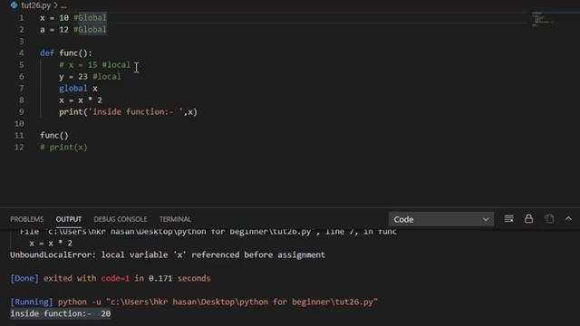Click the tut26.py breadcrumb item
Viewport: 580px width, 326px height.
[36, 5]
